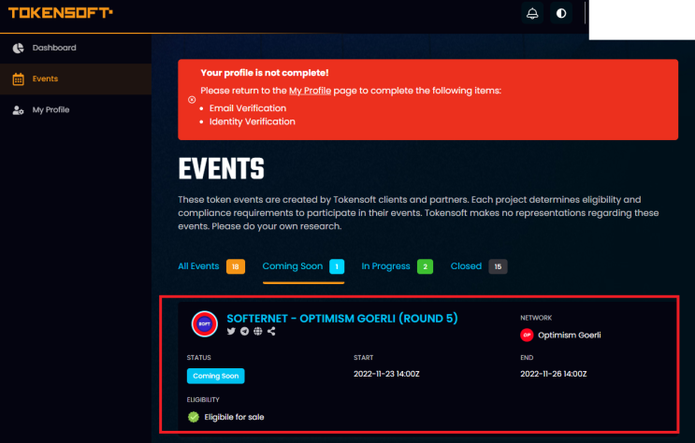Open the Softernet Twitter icon
The height and width of the screenshot is (443, 695).
click(x=231, y=332)
